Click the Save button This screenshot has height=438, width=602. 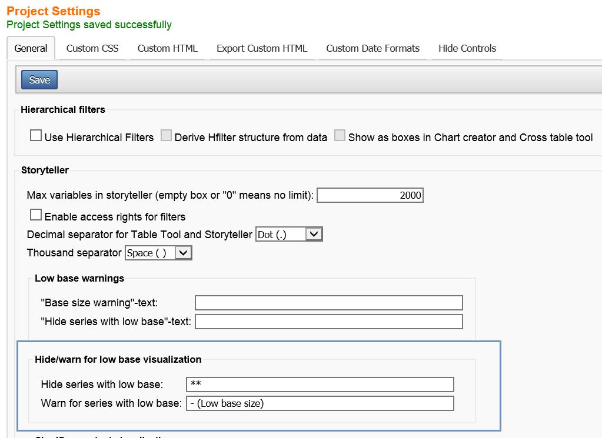39,80
